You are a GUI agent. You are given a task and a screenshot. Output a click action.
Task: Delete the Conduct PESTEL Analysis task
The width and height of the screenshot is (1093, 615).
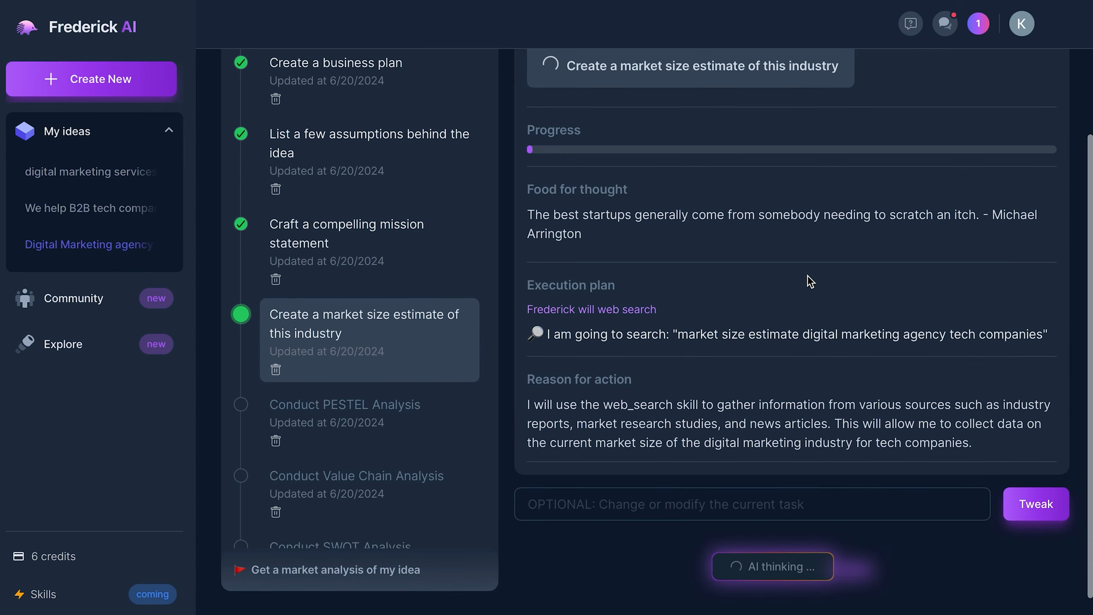tap(275, 441)
